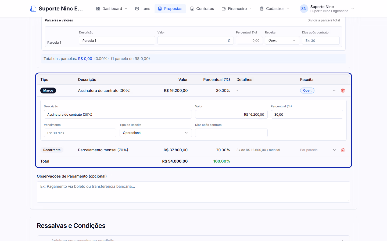387x241 pixels.
Task: Click the Vencimento input field
Action: point(80,133)
